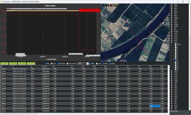This screenshot has height=115, width=191.
Task: Click the RTL GCS Failsafe graph label
Action: 21,56
